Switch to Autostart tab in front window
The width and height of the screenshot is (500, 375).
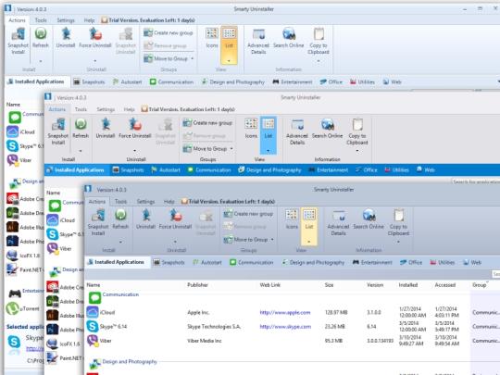tap(207, 262)
